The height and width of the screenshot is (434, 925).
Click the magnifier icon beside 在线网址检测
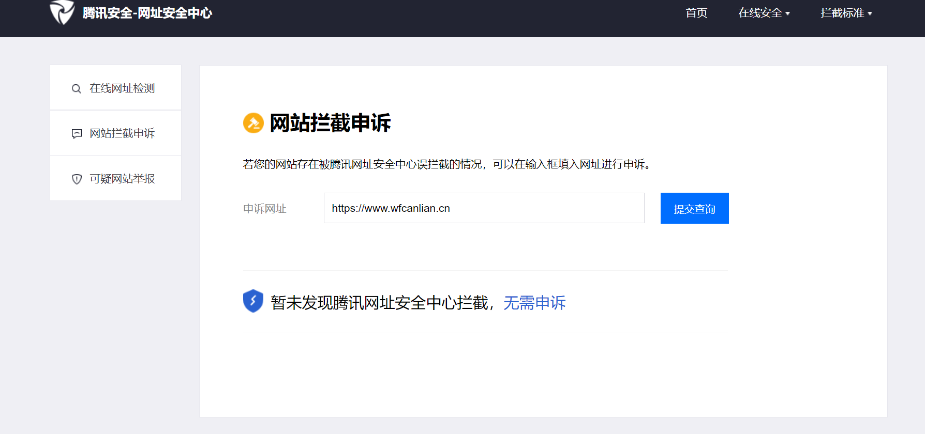[77, 89]
